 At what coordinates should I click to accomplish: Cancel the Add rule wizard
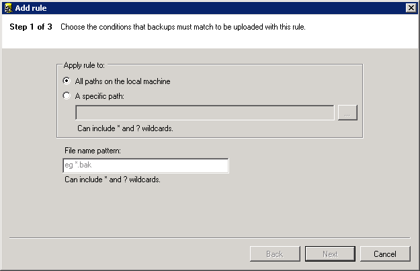[385, 254]
